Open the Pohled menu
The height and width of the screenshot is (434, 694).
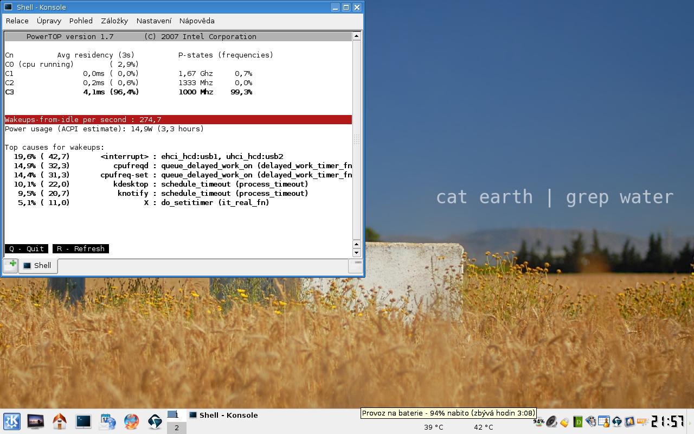pos(81,21)
